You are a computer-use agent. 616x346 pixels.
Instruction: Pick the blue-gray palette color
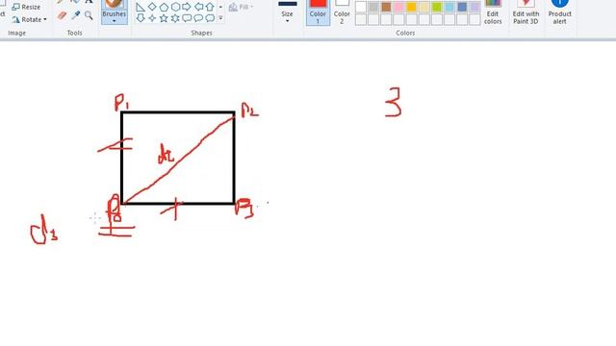[462, 7]
